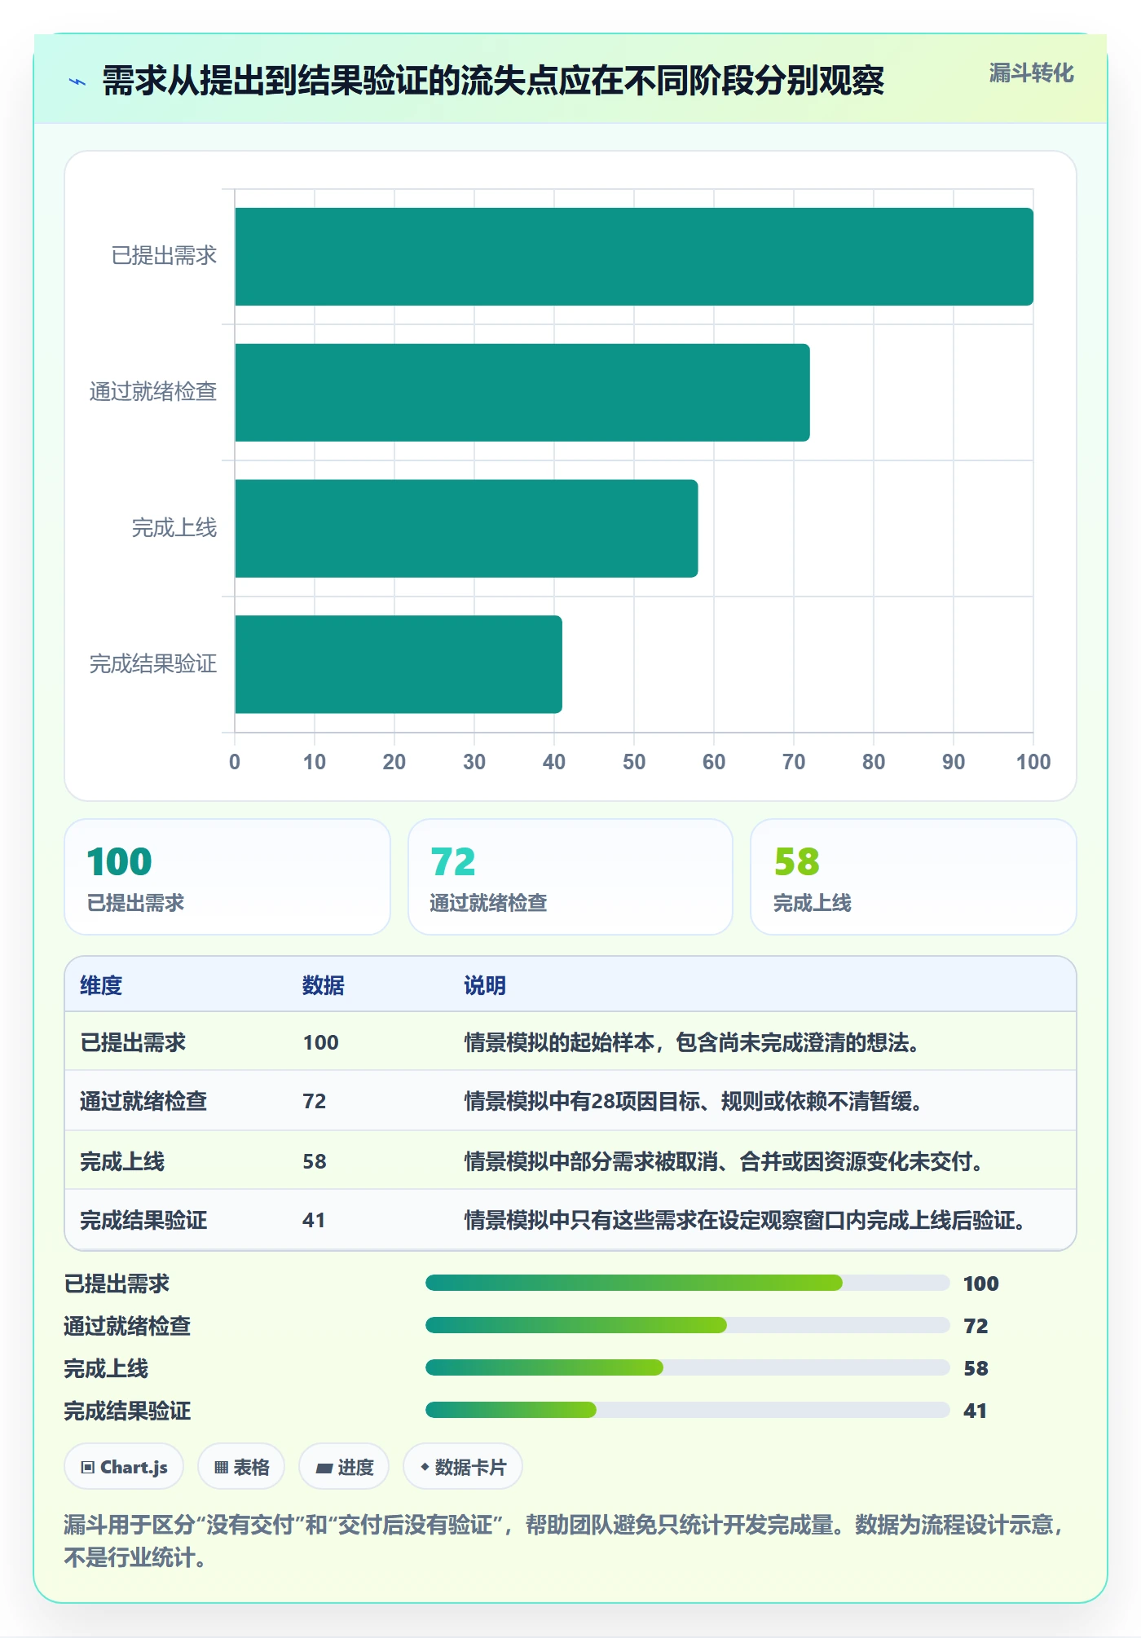Viewport: 1141px width, 1638px height.
Task: Click the footer note starting 漏斗用于区分
Action: (x=564, y=1541)
